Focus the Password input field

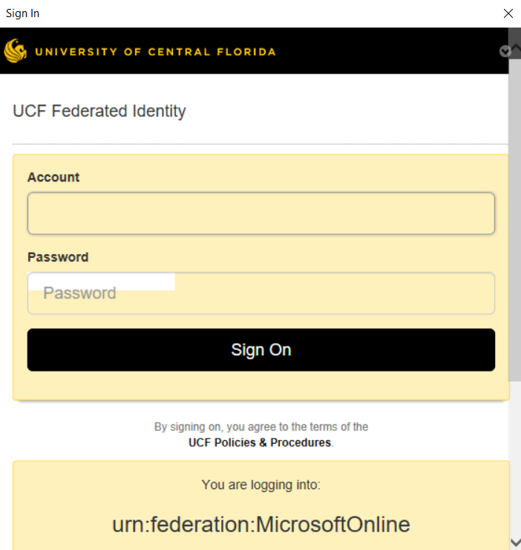[261, 294]
